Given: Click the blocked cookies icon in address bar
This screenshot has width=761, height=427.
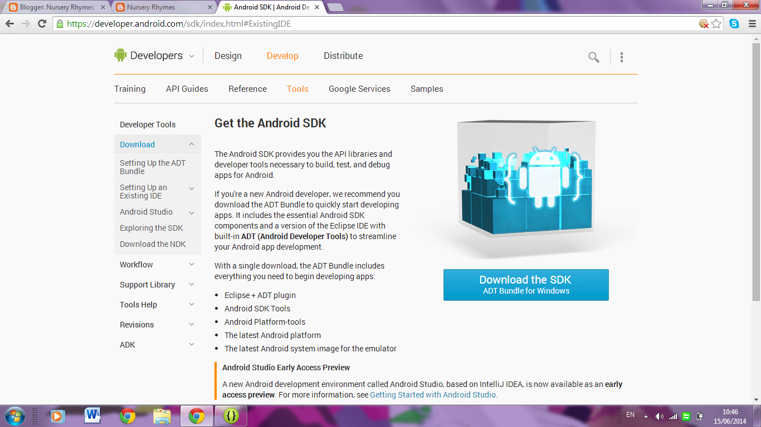Looking at the screenshot, I should 704,24.
